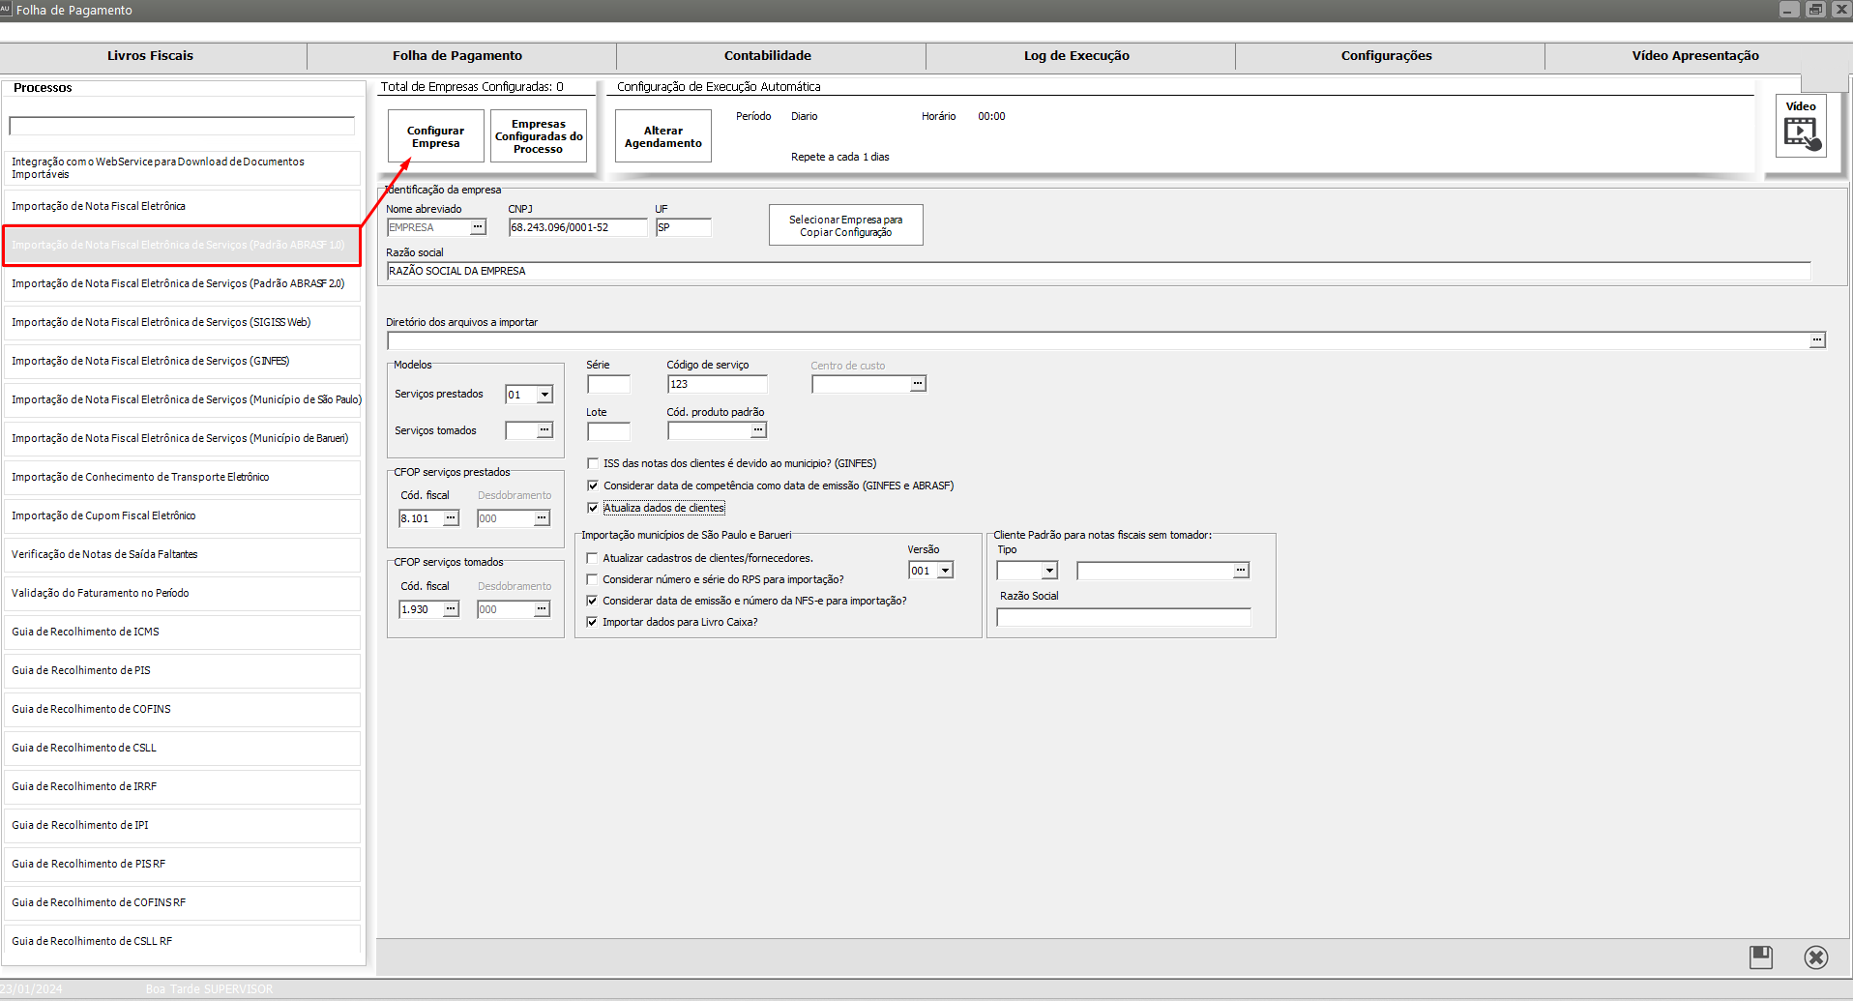Viewport: 1853px width, 1001px height.
Task: Select NFS-e Município de São Paulo process
Action: 182,400
